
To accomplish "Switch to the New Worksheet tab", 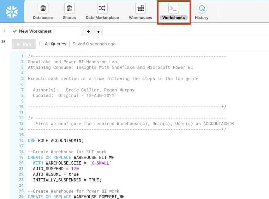I will (x=35, y=31).
